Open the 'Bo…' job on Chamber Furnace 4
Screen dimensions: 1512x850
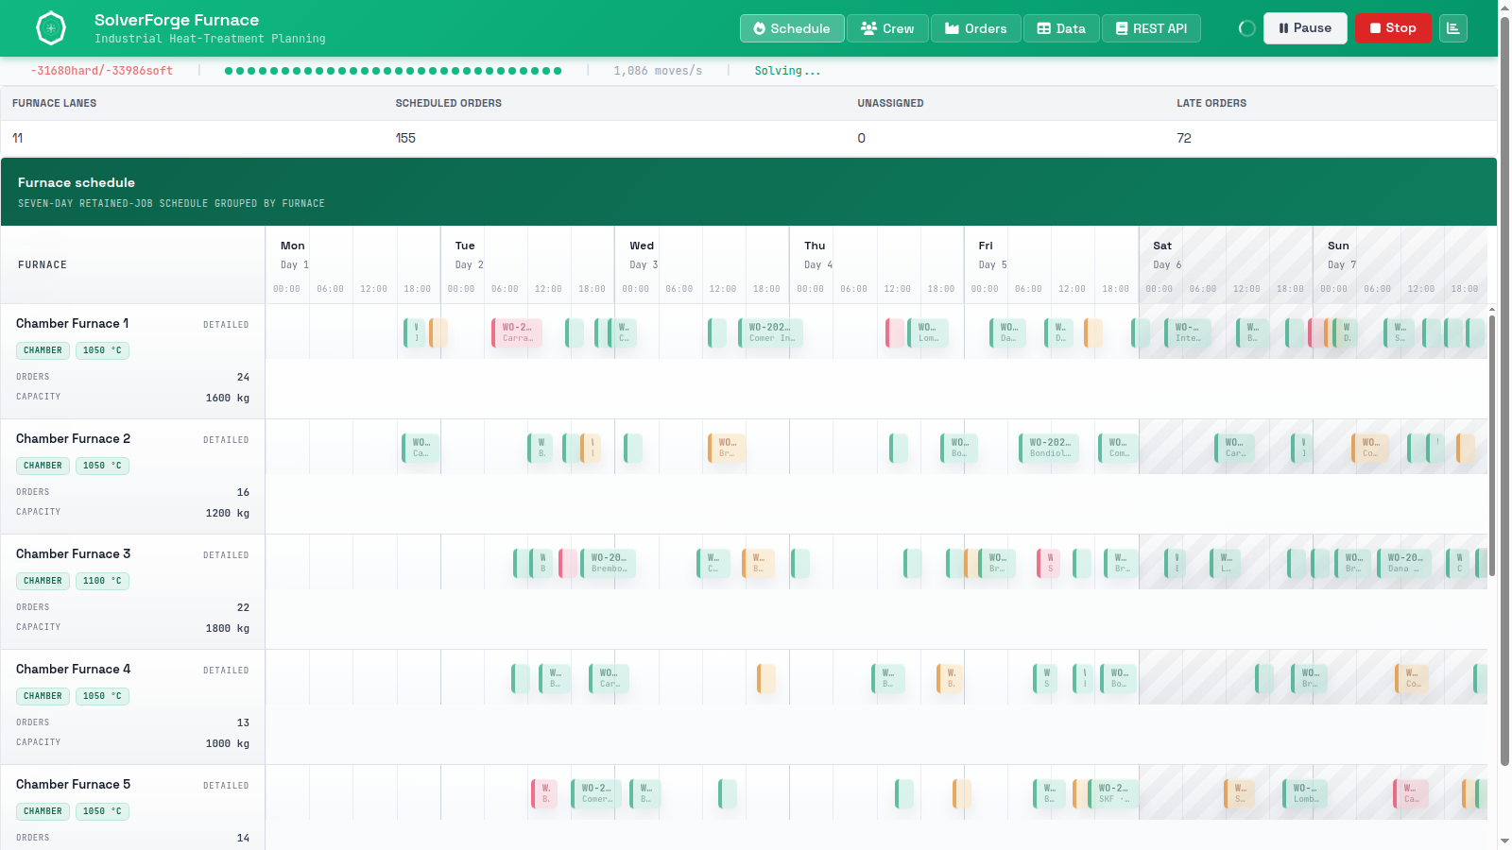(1119, 678)
